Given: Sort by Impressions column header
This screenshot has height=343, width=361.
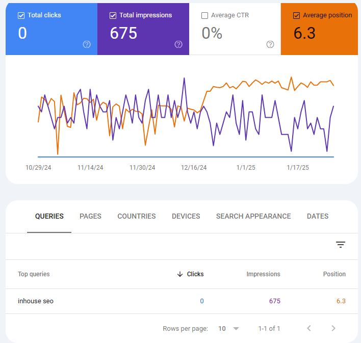Looking at the screenshot, I should click(263, 274).
